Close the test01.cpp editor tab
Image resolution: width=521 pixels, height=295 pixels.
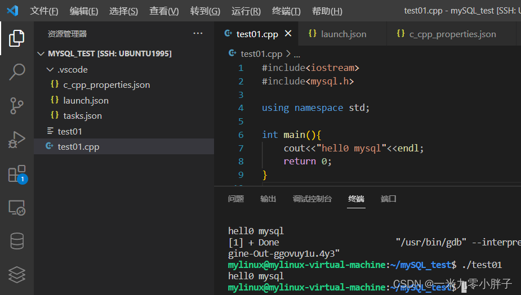pos(288,34)
